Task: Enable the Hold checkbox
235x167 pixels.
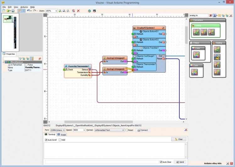Action: tap(60, 140)
